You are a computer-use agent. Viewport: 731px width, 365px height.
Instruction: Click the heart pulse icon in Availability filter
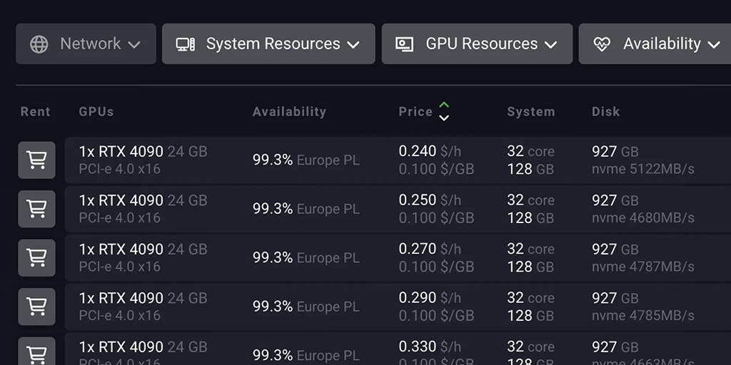coord(602,44)
